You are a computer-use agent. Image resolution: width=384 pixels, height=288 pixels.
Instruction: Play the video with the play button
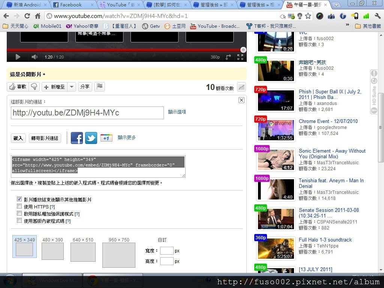[x=18, y=57]
